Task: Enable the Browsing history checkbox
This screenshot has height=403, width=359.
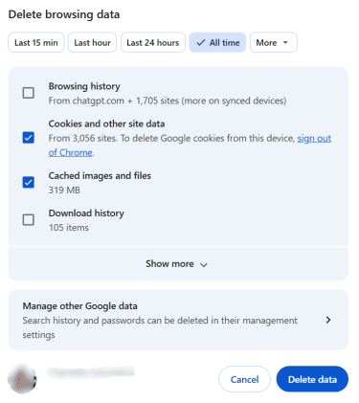Action: click(x=29, y=93)
